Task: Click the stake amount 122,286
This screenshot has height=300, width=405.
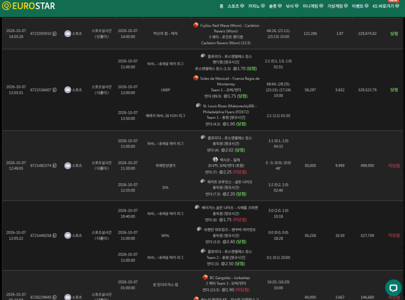Action: coord(310,33)
